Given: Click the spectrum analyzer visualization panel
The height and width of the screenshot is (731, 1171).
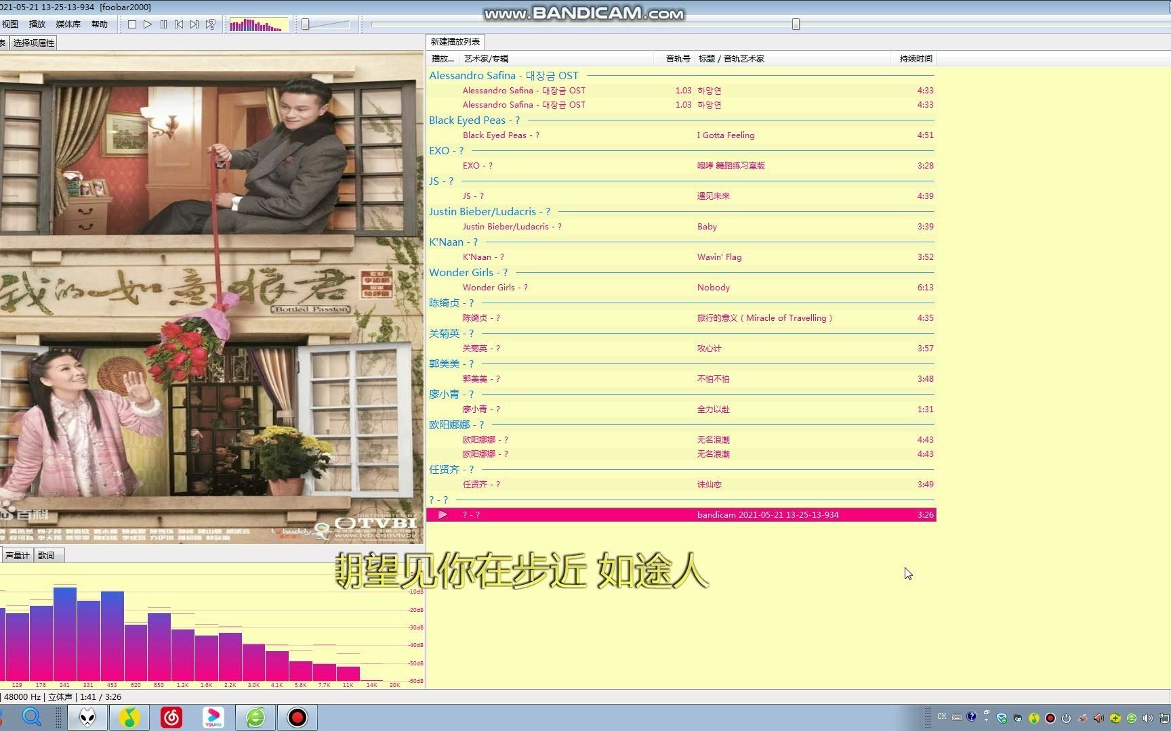Looking at the screenshot, I should 211,626.
